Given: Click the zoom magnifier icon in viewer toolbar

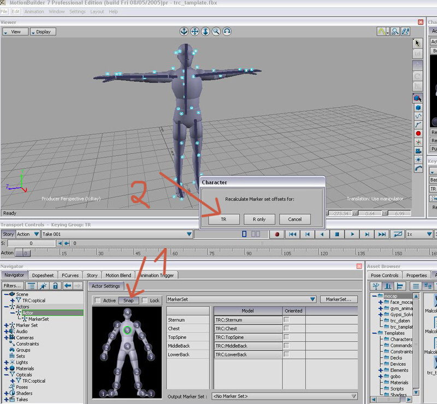Looking at the screenshot, I should pyautogui.click(x=216, y=32).
